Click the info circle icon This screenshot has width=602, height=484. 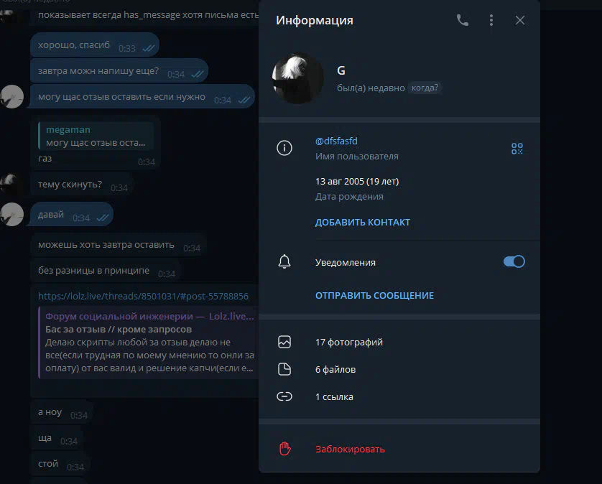(284, 148)
